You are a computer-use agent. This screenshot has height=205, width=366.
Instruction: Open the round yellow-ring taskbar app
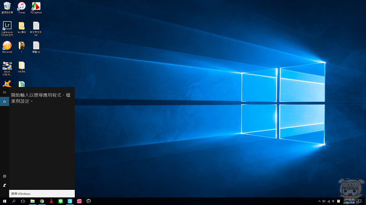(x=88, y=201)
